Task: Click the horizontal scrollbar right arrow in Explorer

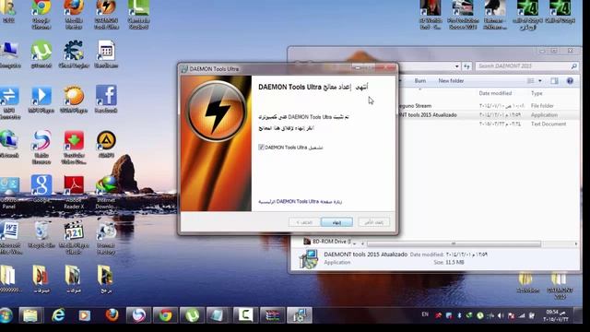Action: coord(575,243)
